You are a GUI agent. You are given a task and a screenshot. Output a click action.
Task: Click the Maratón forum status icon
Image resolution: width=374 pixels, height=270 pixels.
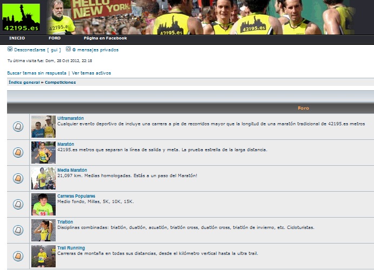pyautogui.click(x=18, y=152)
